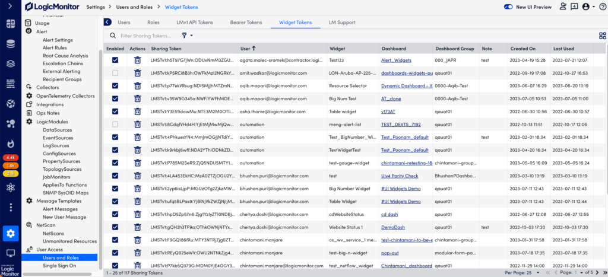Screen dimensions: 608x277
Task: Open the user account profile menu
Action: click(x=588, y=7)
